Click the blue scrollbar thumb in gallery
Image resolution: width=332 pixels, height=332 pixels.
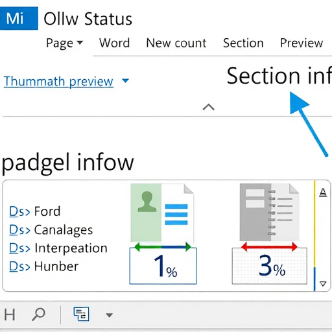tap(314, 279)
